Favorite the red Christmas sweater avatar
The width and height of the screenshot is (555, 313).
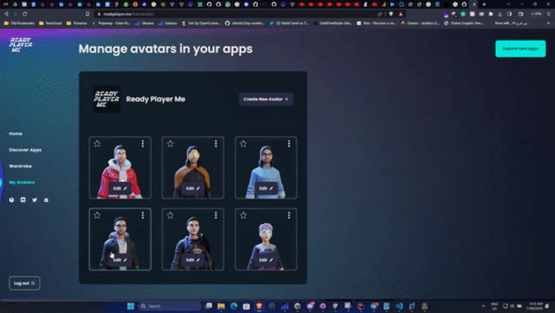[x=97, y=144]
